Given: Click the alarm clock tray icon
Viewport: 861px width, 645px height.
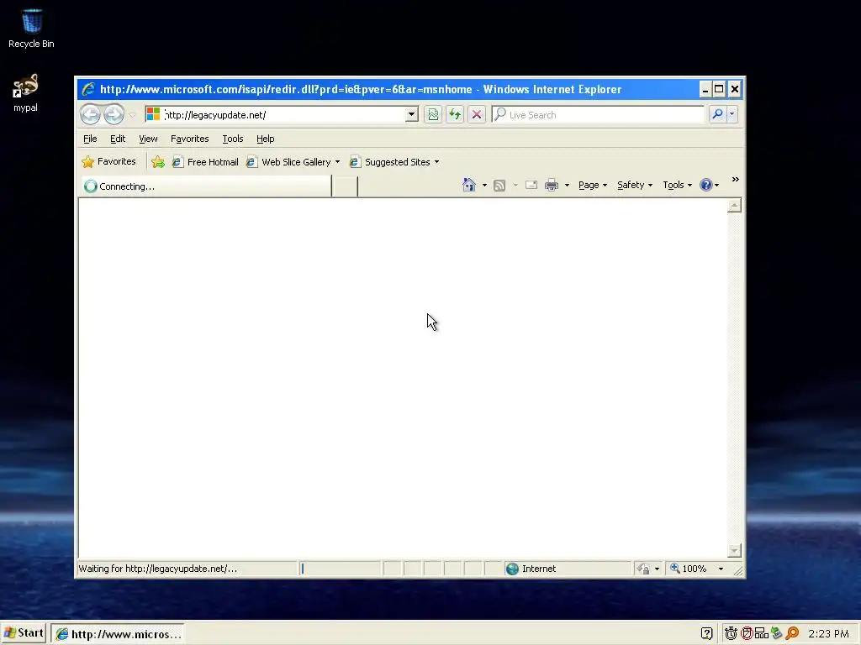Looking at the screenshot, I should coord(731,633).
